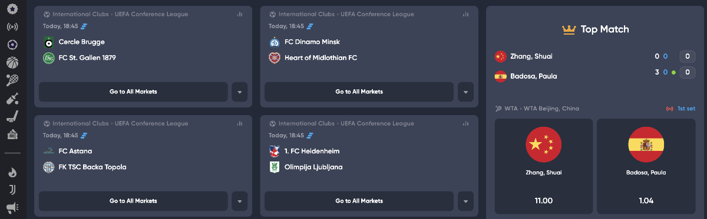Image resolution: width=707 pixels, height=219 pixels.
Task: Open the hot flame icon in sidebar
Action: click(12, 173)
